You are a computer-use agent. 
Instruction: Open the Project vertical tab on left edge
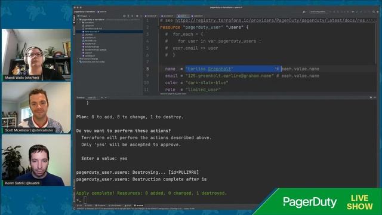(74, 20)
